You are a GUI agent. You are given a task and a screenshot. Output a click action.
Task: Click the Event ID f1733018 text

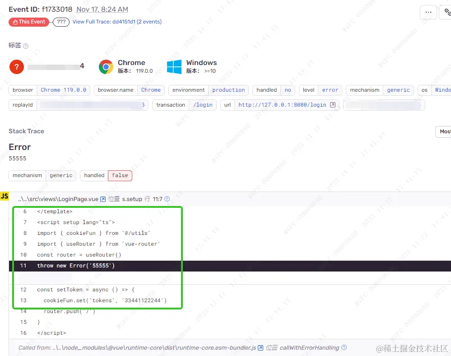(x=40, y=9)
